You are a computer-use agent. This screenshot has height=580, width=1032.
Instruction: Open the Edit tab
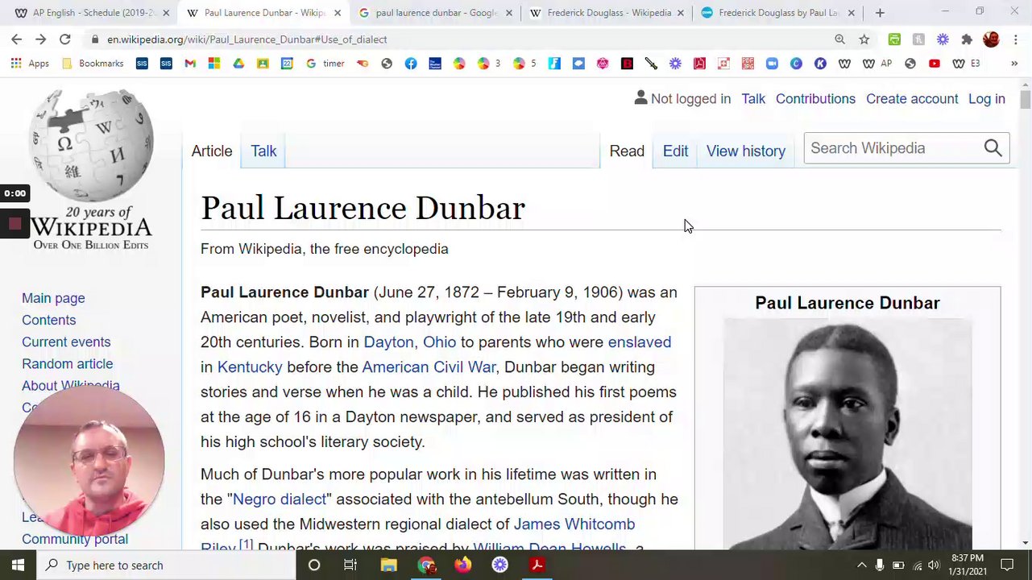[x=675, y=151]
